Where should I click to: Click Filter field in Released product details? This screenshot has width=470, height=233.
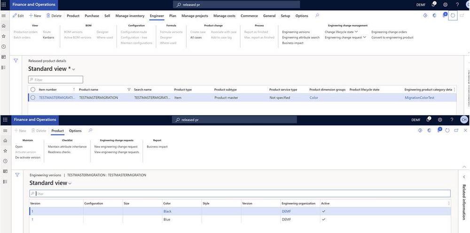coord(55,80)
